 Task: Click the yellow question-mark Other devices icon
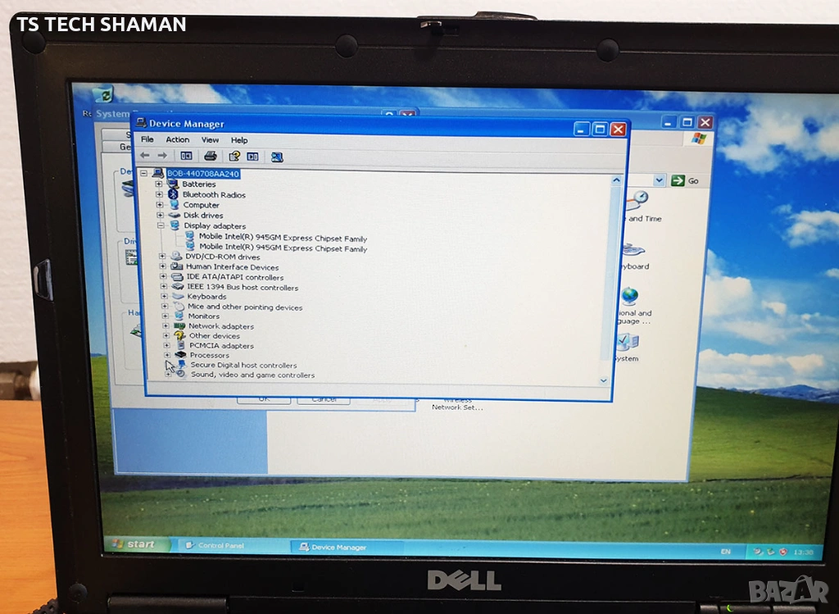(179, 335)
